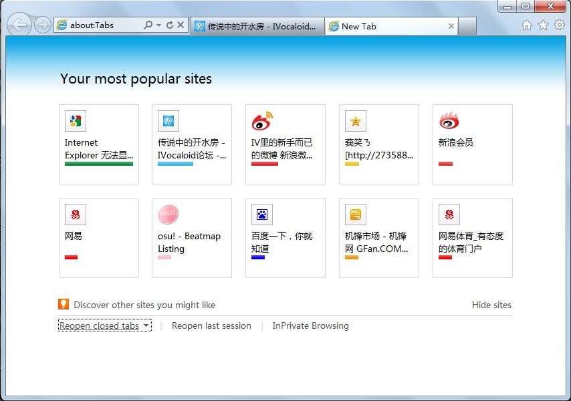Click the green activity bar under Internet Explorer
Screen dimensions: 571x401
click(99, 164)
